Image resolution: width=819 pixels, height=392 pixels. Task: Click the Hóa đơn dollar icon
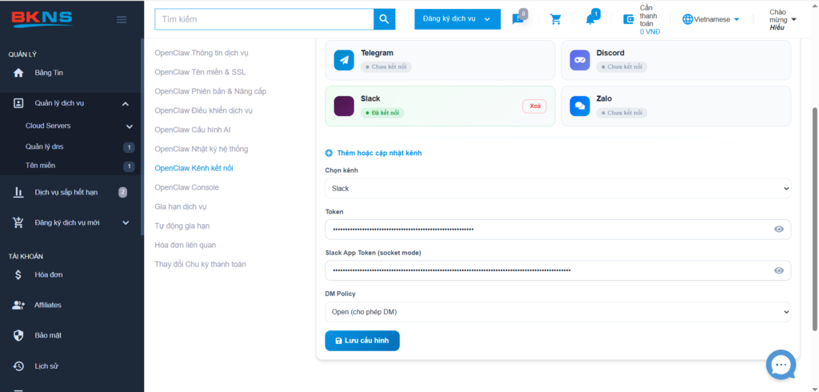(x=18, y=274)
